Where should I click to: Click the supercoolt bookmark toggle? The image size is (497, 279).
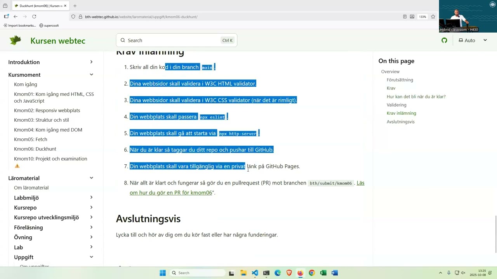49,25
